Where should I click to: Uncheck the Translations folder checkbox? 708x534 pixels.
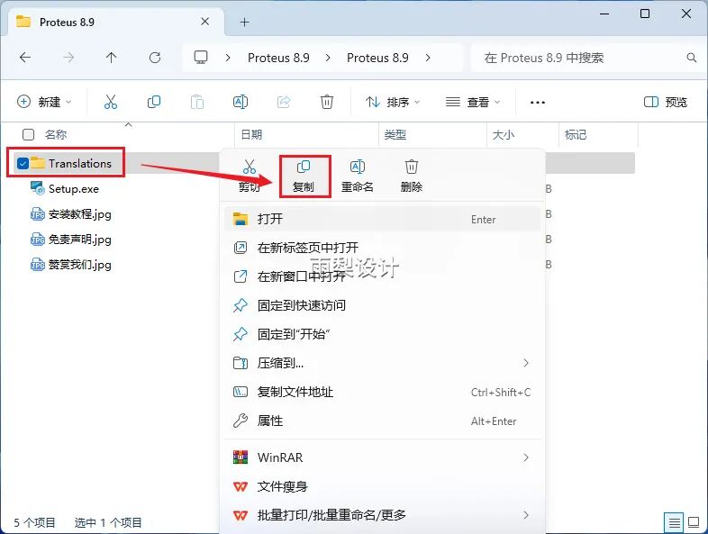pyautogui.click(x=23, y=163)
